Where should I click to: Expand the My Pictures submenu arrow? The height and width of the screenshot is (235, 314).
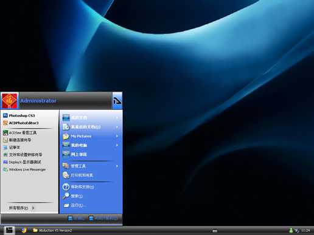tap(117, 136)
